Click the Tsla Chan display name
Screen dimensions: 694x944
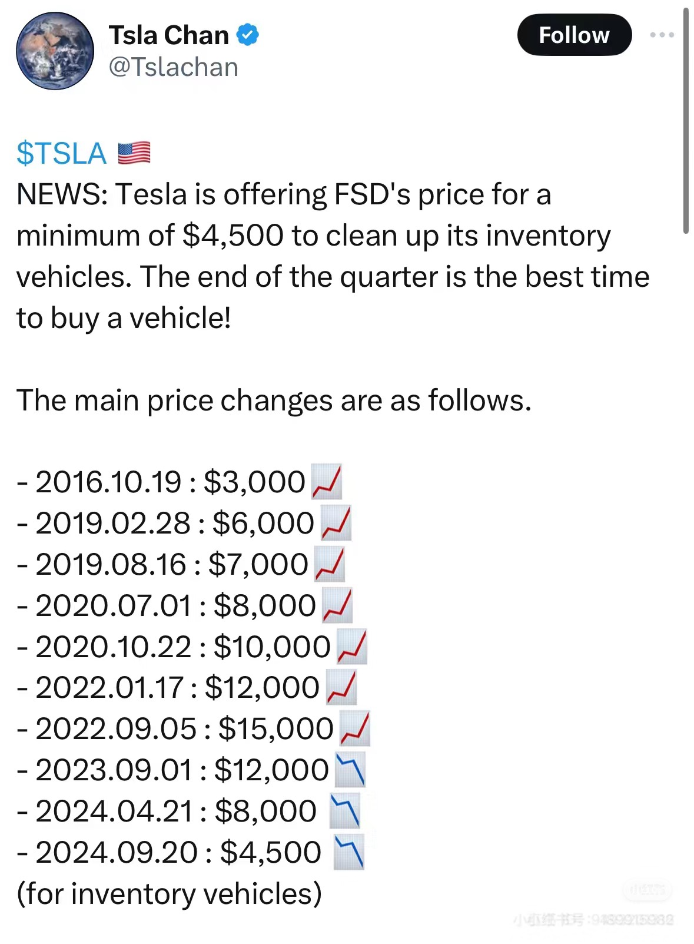169,35
